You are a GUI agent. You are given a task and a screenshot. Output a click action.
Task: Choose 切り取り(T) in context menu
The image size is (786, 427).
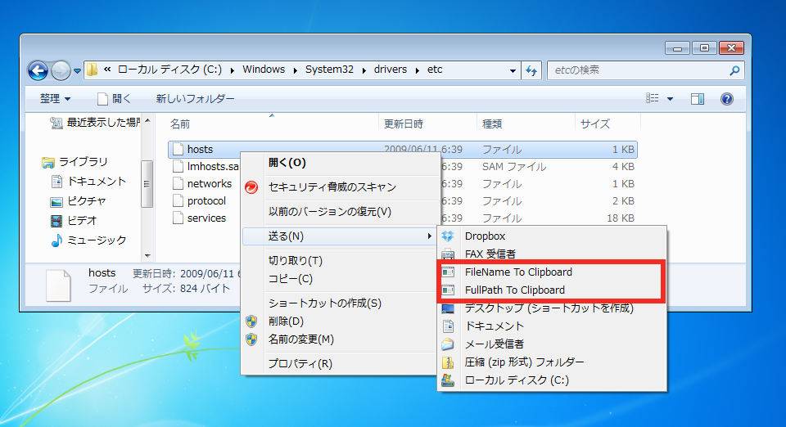coord(339,261)
